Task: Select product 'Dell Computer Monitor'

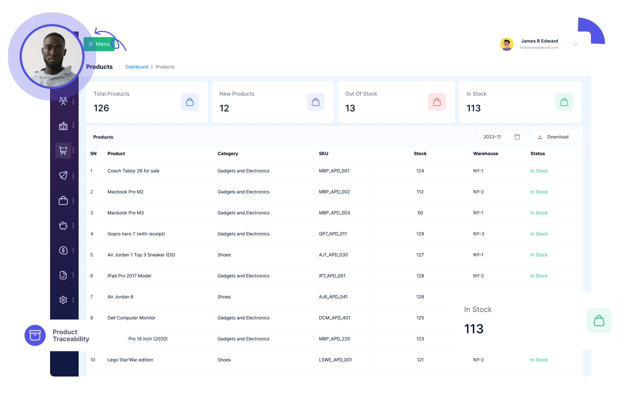Action: pyautogui.click(x=131, y=318)
